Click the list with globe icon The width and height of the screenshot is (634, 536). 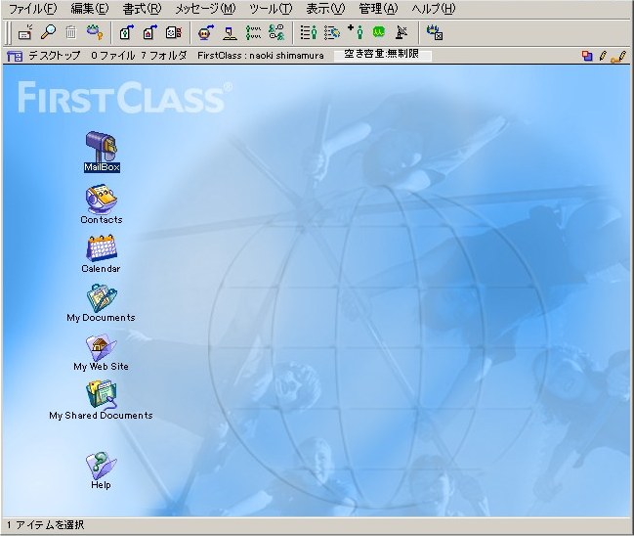pos(332,32)
